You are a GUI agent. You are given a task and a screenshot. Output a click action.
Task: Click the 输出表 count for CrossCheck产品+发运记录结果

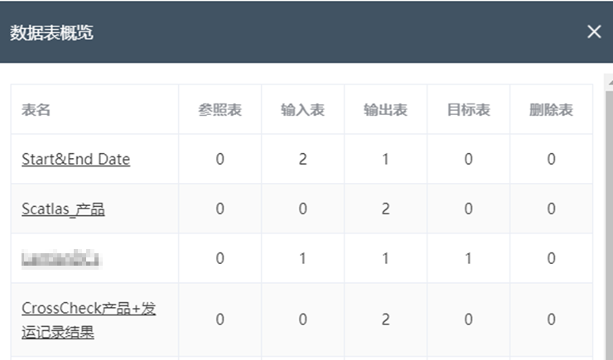coord(385,320)
